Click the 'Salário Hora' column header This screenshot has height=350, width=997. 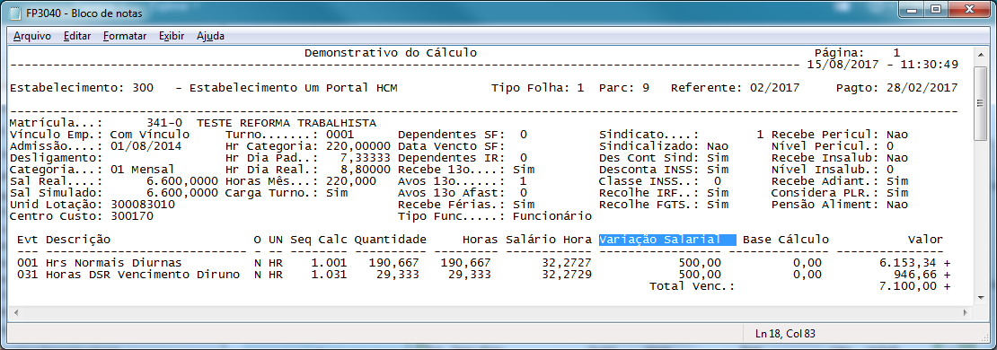coord(548,240)
